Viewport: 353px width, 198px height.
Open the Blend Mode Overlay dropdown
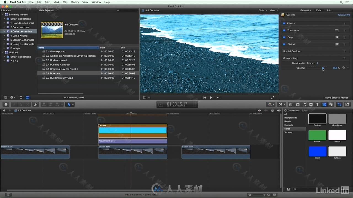tap(312, 63)
